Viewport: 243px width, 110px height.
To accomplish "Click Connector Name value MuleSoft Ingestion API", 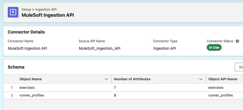I will click(27, 48).
